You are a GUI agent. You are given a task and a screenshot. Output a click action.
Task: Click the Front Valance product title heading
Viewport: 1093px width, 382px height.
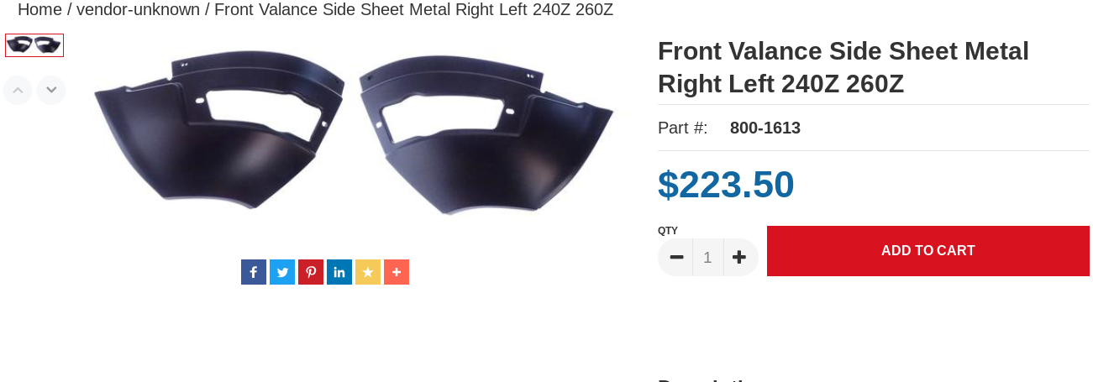tap(843, 67)
